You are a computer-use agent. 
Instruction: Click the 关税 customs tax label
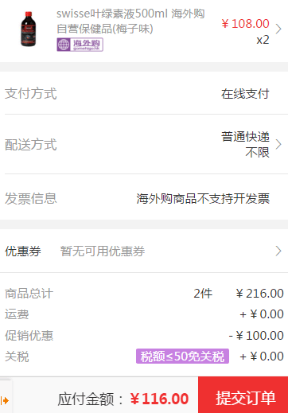(x=17, y=357)
